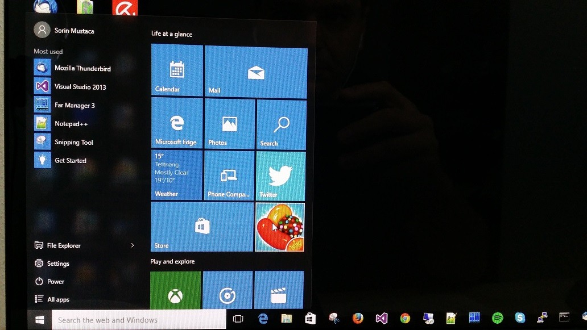Image resolution: width=587 pixels, height=330 pixels.
Task: Launch Visual Studio 2013 from Most used
Action: point(71,86)
